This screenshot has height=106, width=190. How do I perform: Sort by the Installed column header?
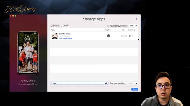tap(107, 30)
